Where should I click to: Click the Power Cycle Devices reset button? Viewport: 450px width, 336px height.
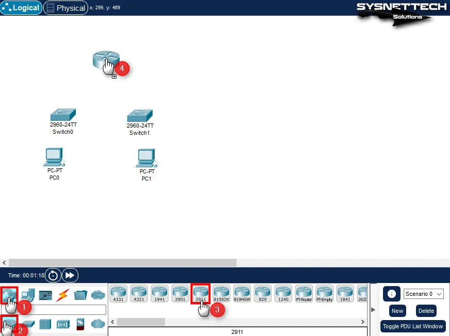(x=53, y=275)
